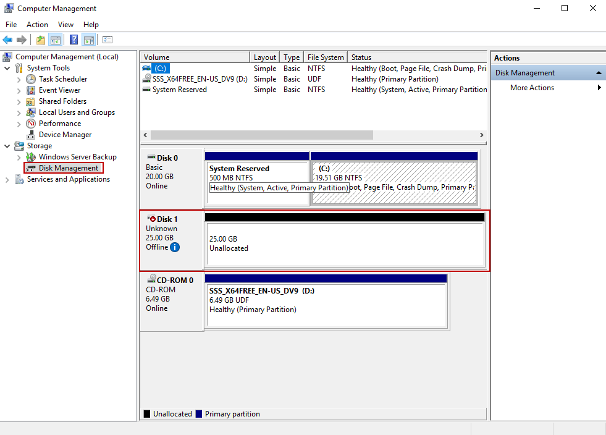This screenshot has width=606, height=435.
Task: Click Windows Server Backup in the sidebar
Action: pyautogui.click(x=77, y=156)
